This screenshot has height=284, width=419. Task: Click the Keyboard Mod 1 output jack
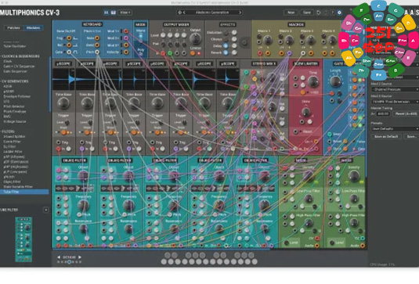(x=126, y=31)
